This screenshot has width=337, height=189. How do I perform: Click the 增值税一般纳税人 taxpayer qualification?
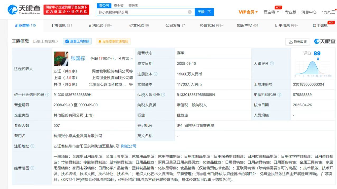pos(192,105)
